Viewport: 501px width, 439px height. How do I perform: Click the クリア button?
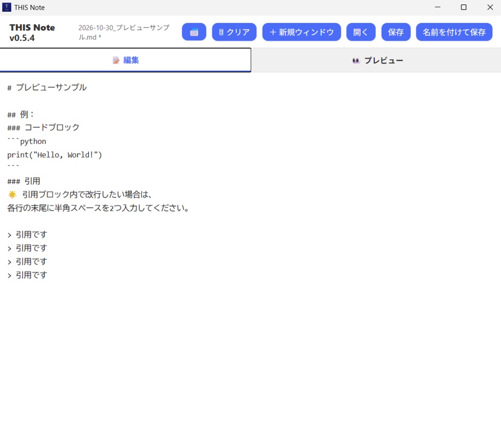[x=234, y=32]
